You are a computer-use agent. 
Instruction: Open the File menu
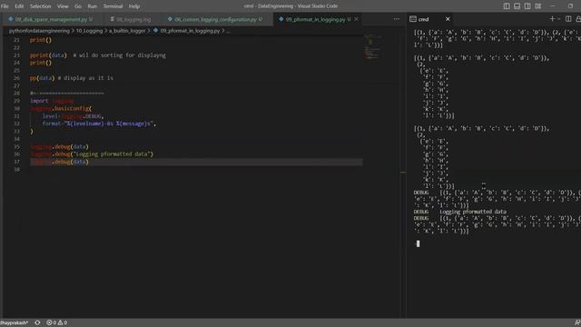[5, 6]
